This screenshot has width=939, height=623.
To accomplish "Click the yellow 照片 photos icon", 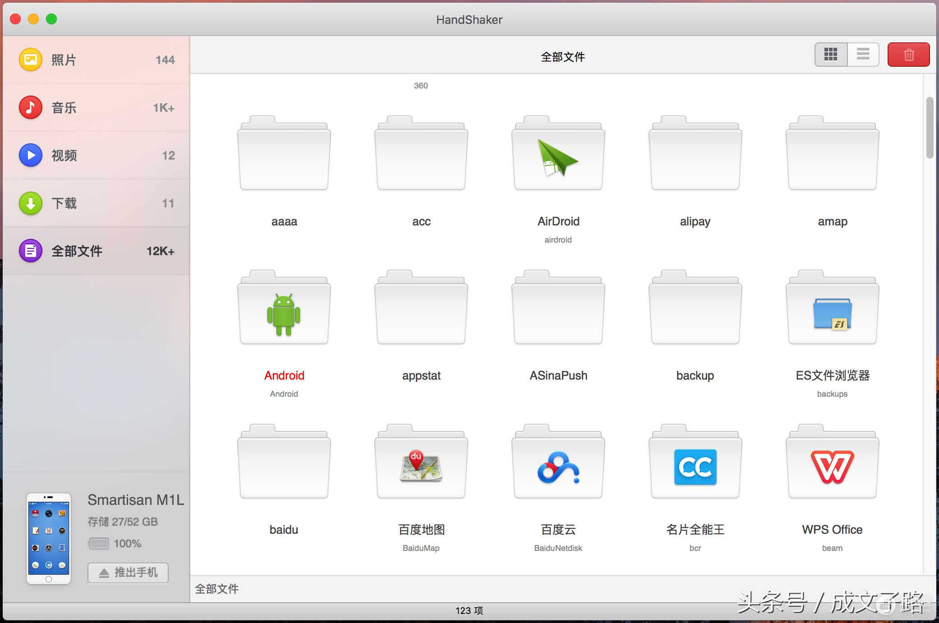I will click(31, 60).
